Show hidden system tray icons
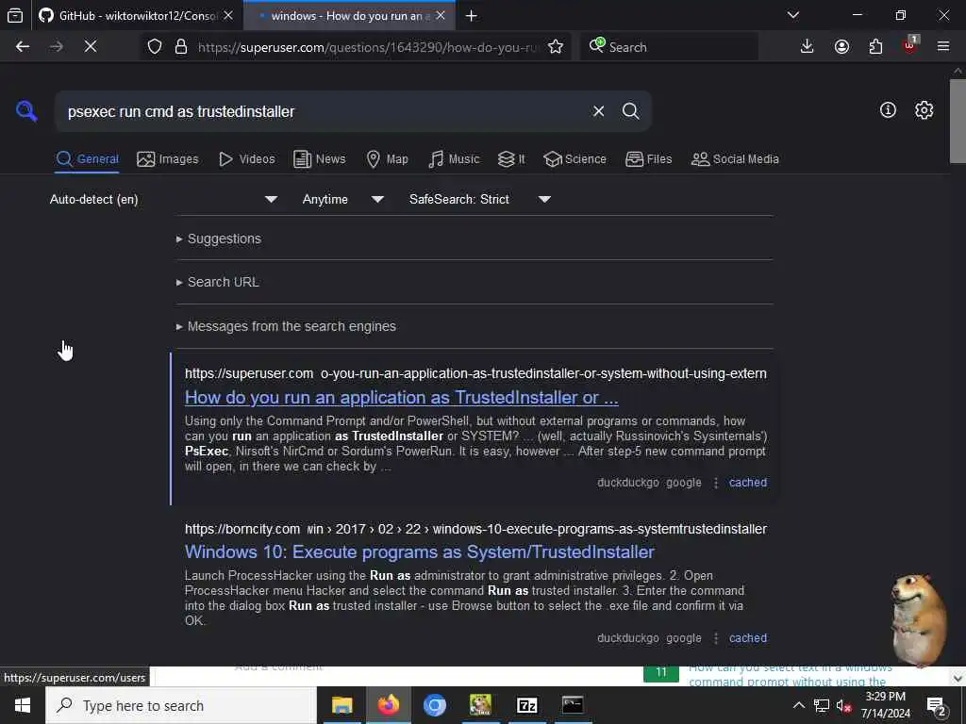Viewport: 966px width, 724px height. (x=798, y=705)
